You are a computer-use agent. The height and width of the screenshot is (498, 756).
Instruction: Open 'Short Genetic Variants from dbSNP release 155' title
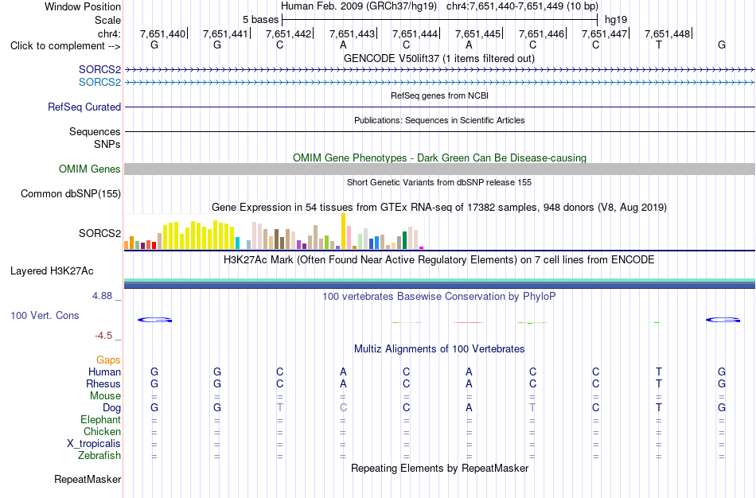pyautogui.click(x=439, y=182)
